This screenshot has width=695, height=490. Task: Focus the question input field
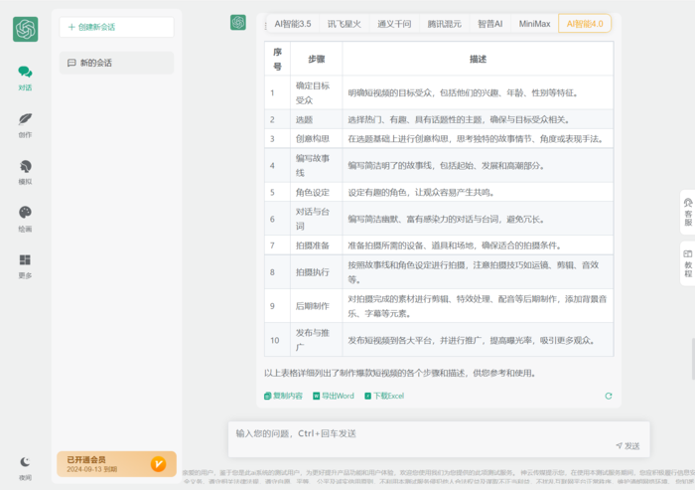point(427,433)
